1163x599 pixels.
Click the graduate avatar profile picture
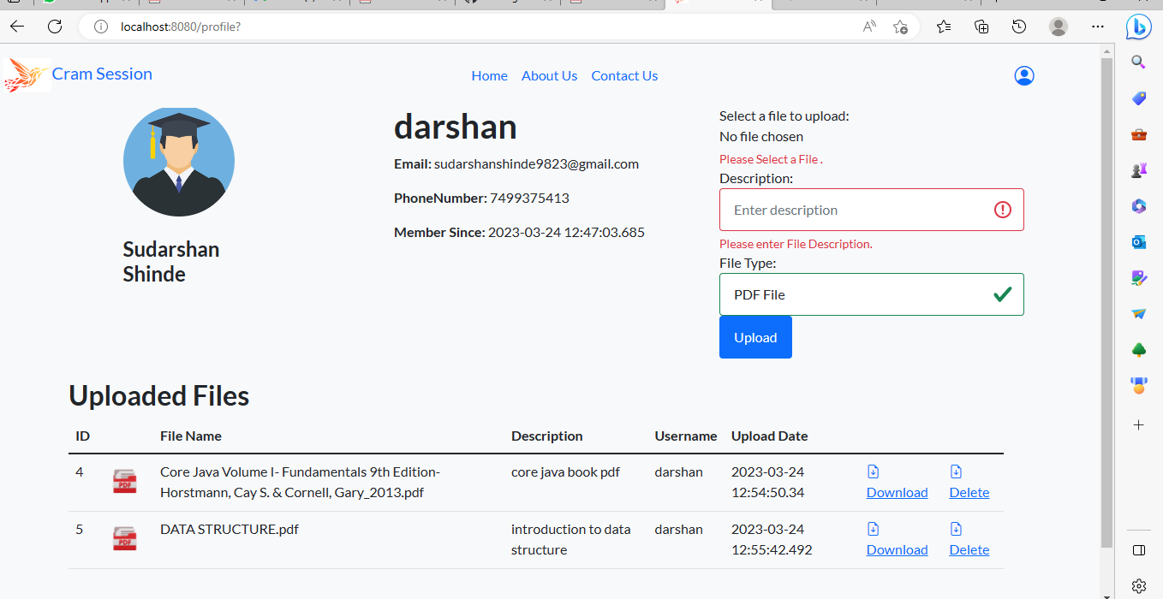coord(179,162)
